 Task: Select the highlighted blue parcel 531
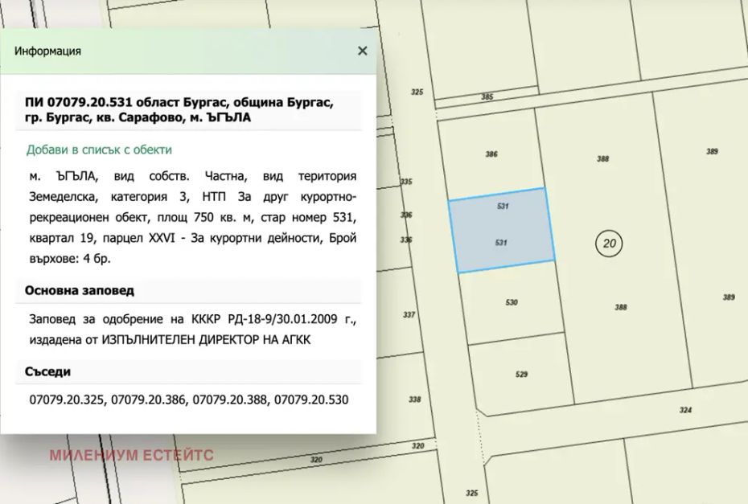click(502, 230)
